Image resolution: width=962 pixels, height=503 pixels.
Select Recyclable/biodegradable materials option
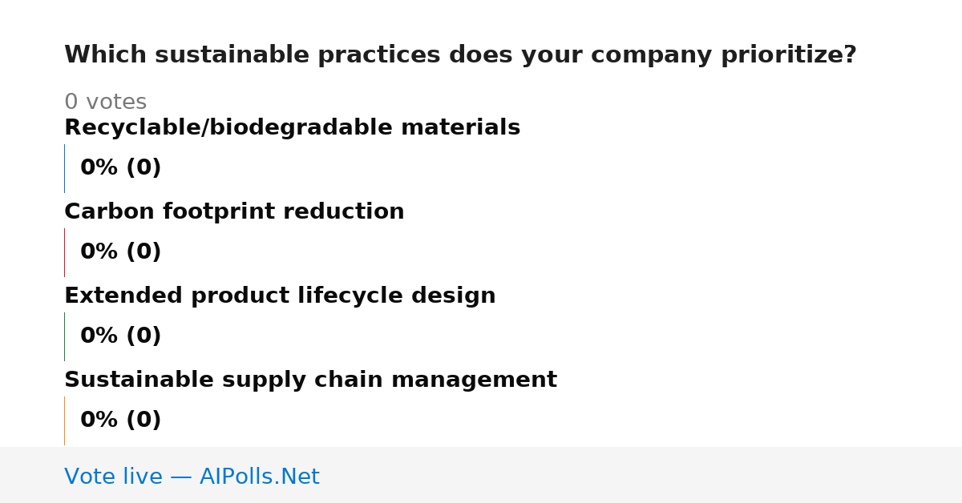click(x=292, y=128)
